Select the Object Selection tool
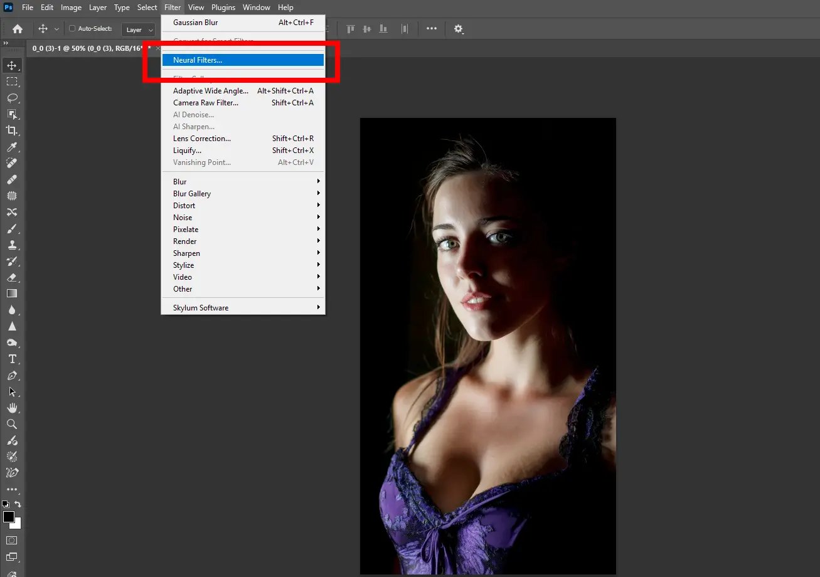 (x=12, y=114)
